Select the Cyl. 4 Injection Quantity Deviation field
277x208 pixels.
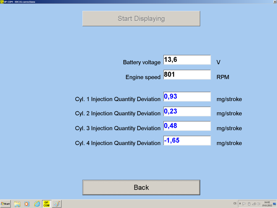tap(187, 141)
